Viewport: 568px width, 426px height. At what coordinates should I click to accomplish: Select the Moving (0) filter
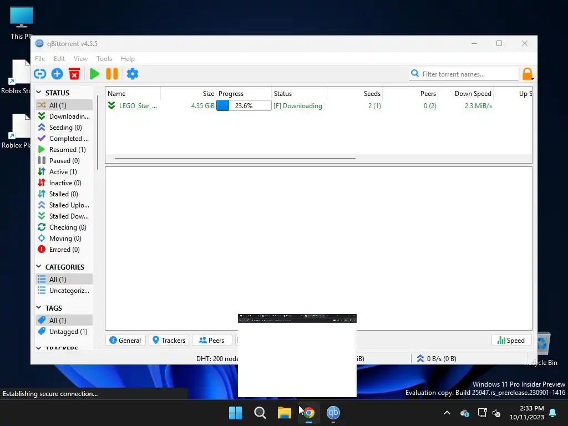tap(64, 239)
